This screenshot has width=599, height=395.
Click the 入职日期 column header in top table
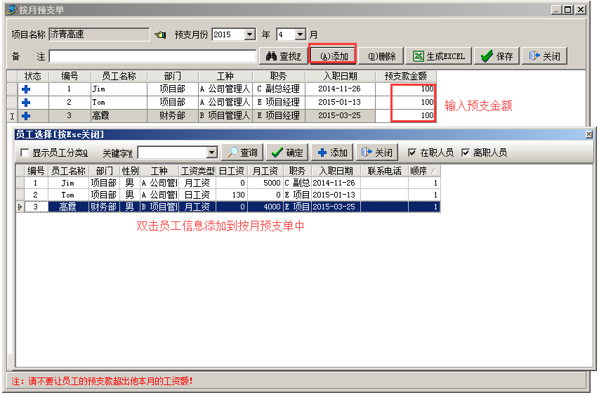[x=340, y=76]
